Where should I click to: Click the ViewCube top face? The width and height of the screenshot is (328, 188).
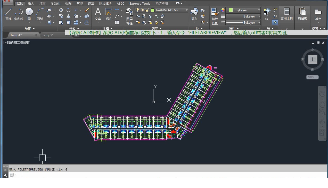313,59
